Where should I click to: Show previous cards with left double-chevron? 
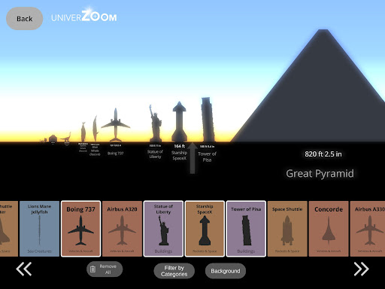pos(24,269)
